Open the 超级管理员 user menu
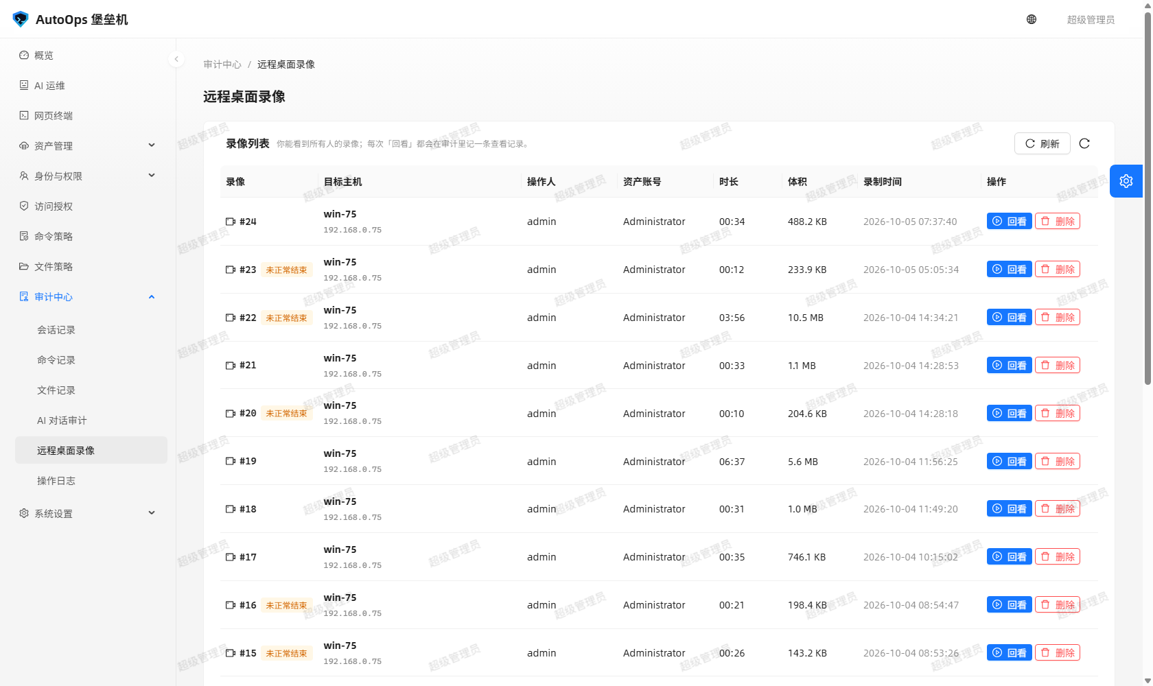1153x686 pixels. (x=1091, y=19)
